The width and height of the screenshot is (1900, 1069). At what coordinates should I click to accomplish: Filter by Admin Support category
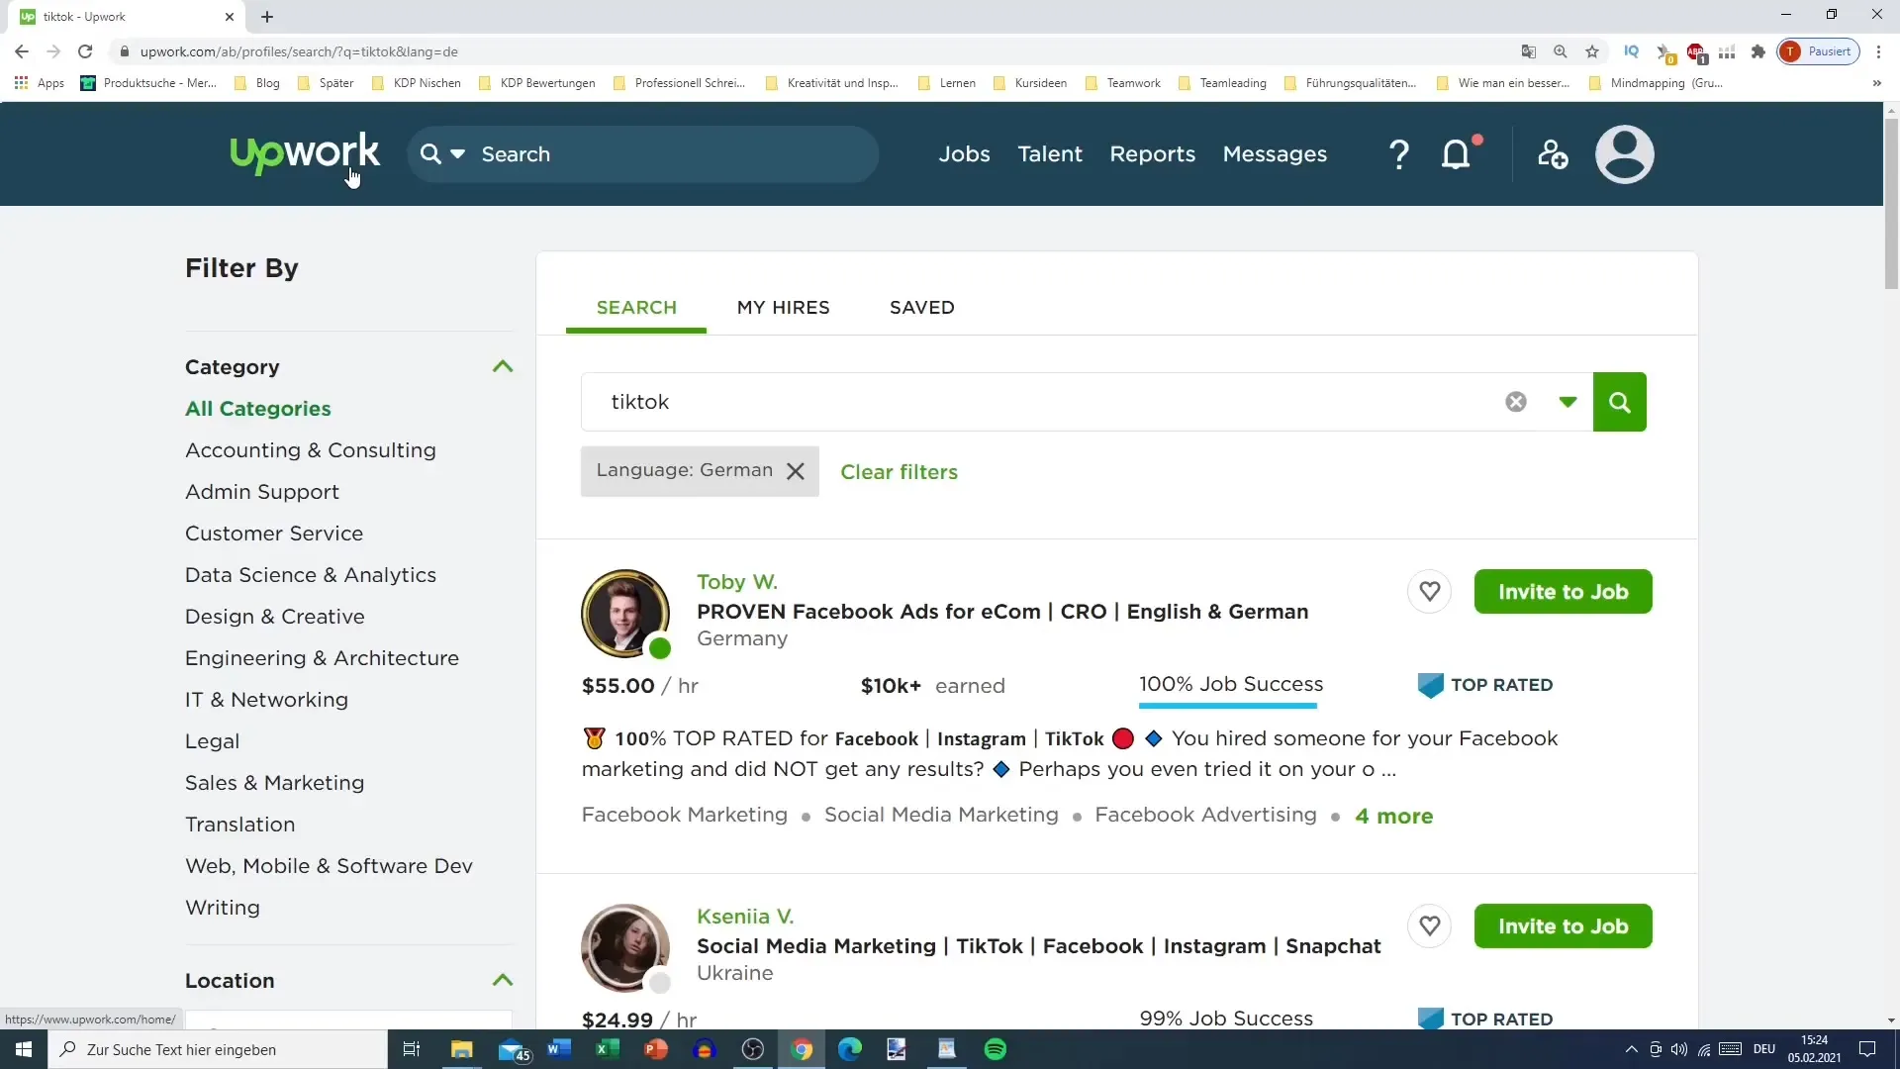(x=261, y=492)
